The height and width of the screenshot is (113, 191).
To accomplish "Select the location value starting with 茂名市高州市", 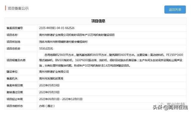I will coord(63,42).
